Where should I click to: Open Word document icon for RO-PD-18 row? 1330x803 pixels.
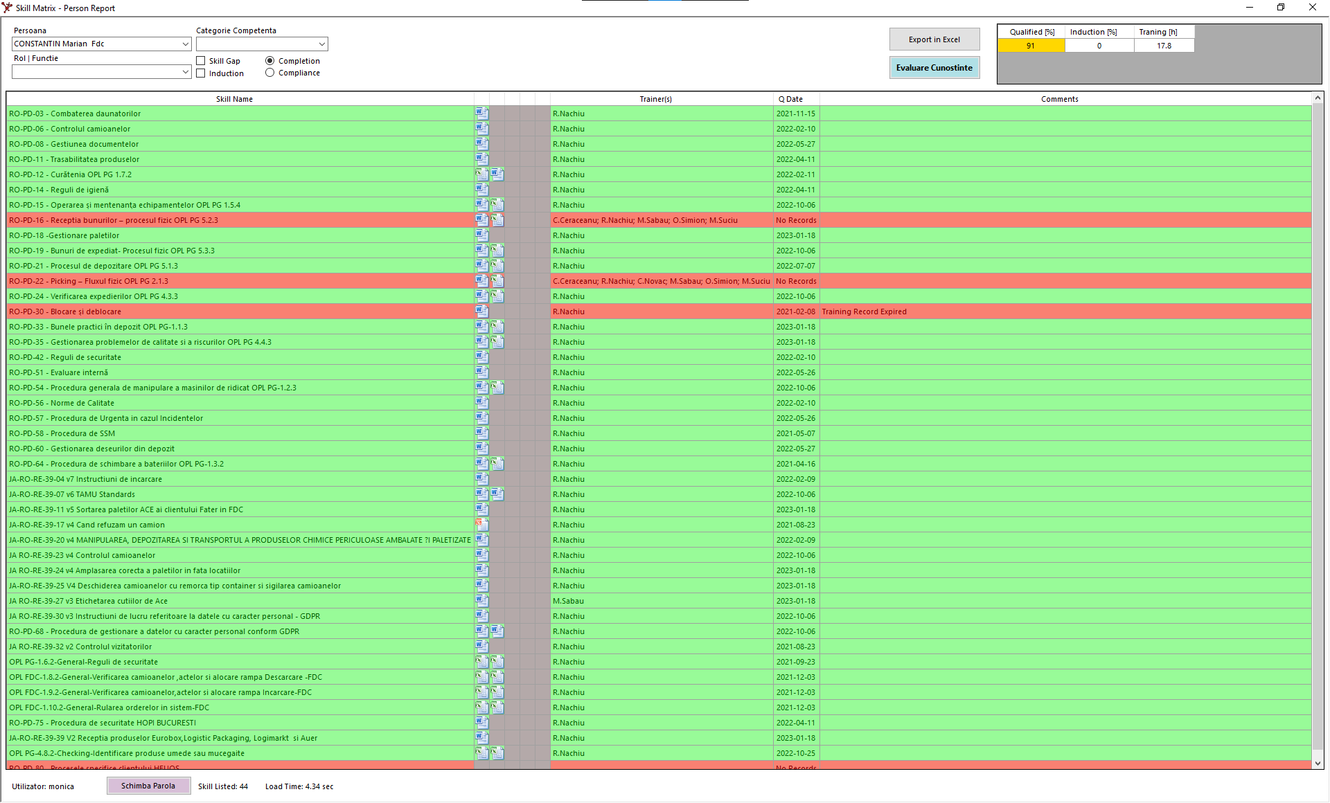482,235
